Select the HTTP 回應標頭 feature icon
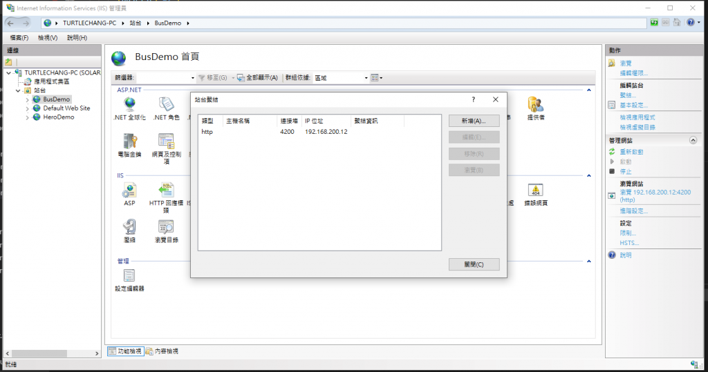Screen dimensions: 708x372 [166, 197]
